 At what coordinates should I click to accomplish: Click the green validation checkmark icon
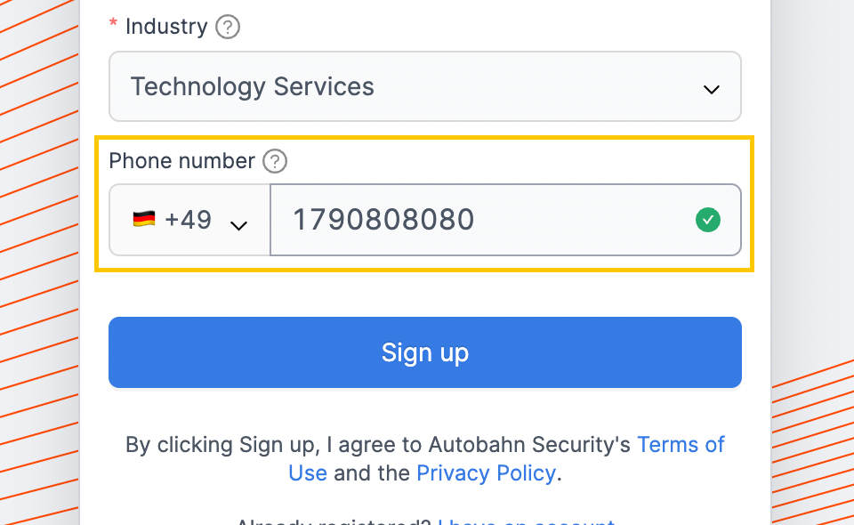tap(708, 220)
